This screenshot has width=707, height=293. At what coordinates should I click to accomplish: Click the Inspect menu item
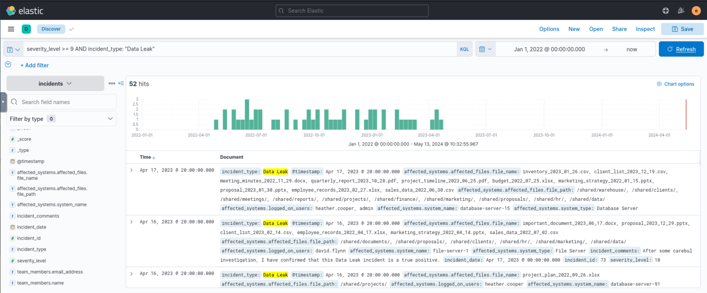point(645,29)
